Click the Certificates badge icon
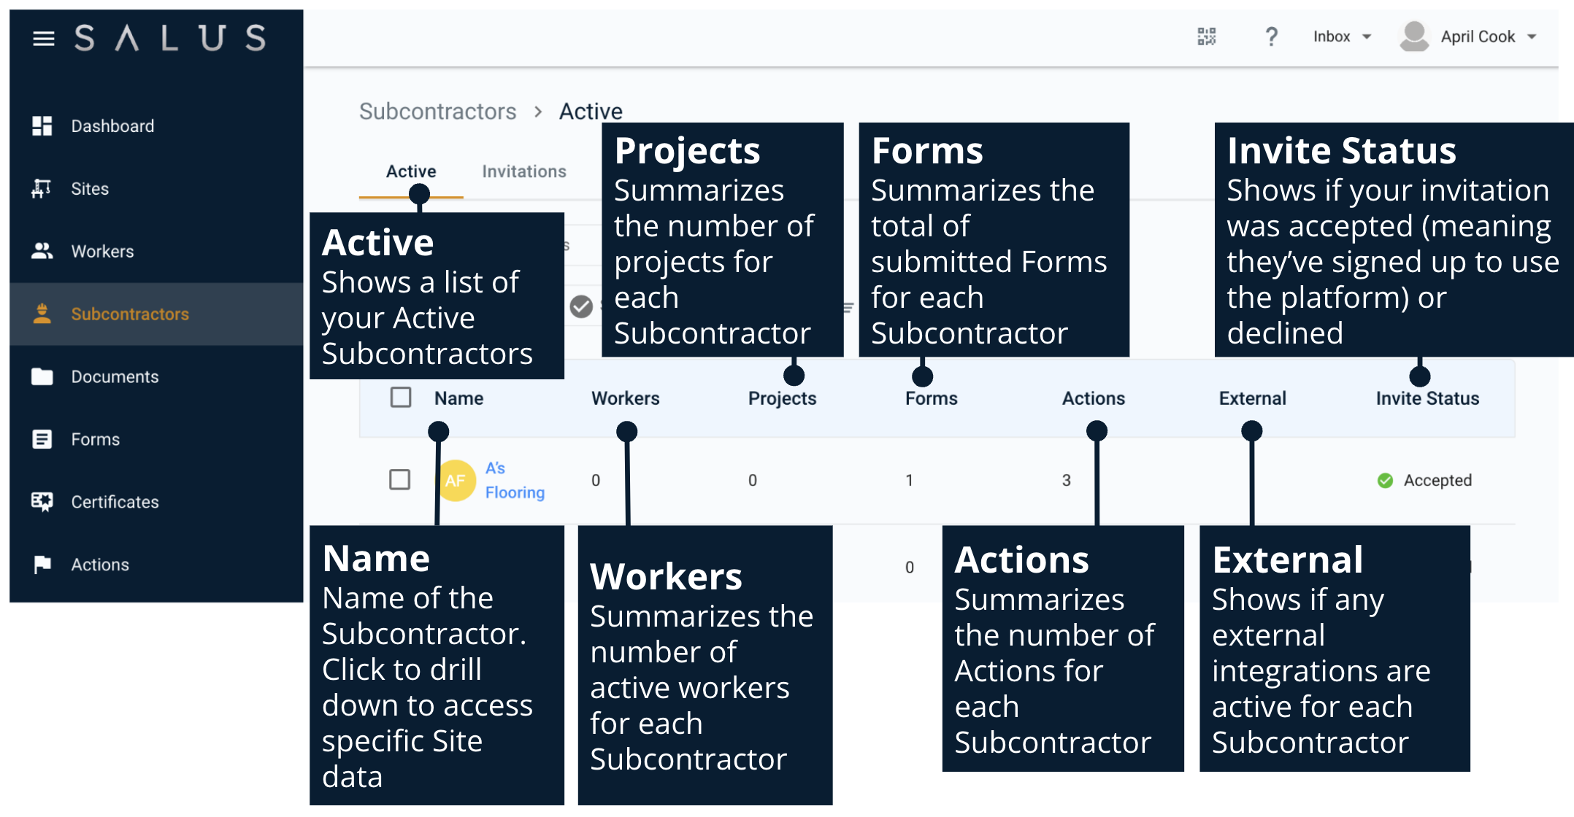1574x817 pixels. 42,502
